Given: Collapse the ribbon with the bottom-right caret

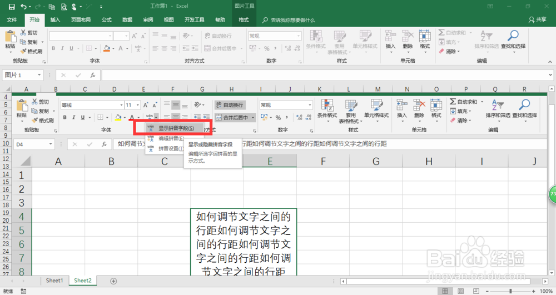Looking at the screenshot, I should (550, 62).
